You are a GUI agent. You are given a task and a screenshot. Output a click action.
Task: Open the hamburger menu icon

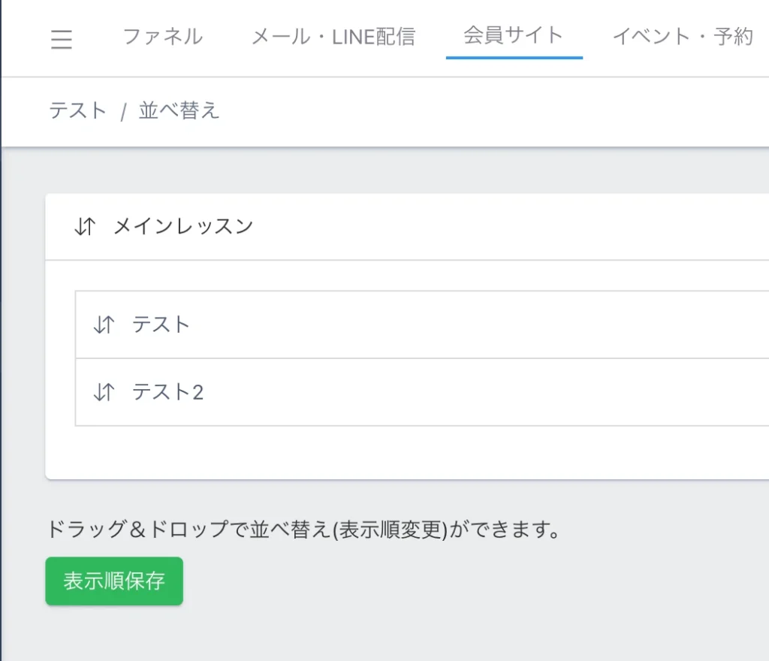tap(62, 39)
